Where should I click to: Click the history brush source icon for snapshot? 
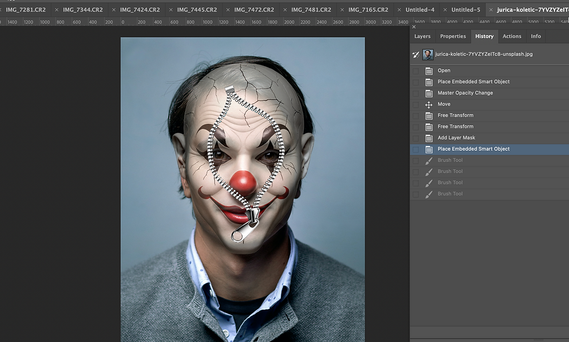tap(416, 54)
